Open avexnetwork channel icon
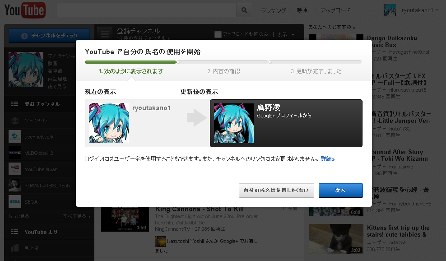Viewport: 446px width, 261px height. click(15, 137)
